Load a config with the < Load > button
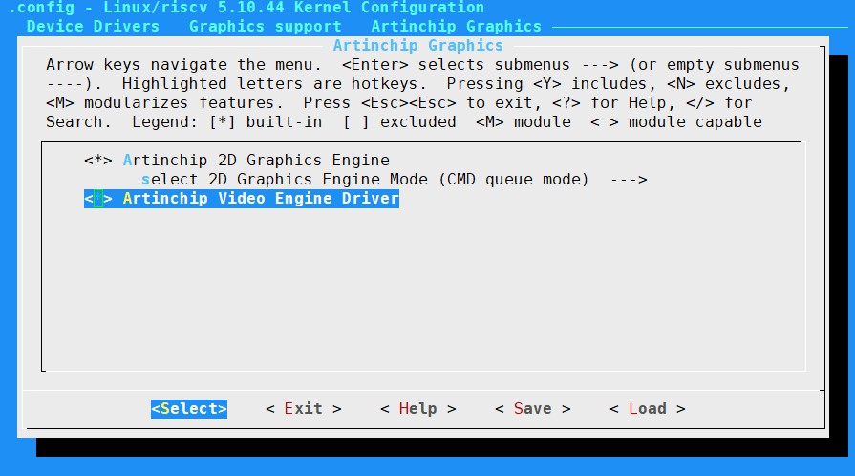 (647, 409)
